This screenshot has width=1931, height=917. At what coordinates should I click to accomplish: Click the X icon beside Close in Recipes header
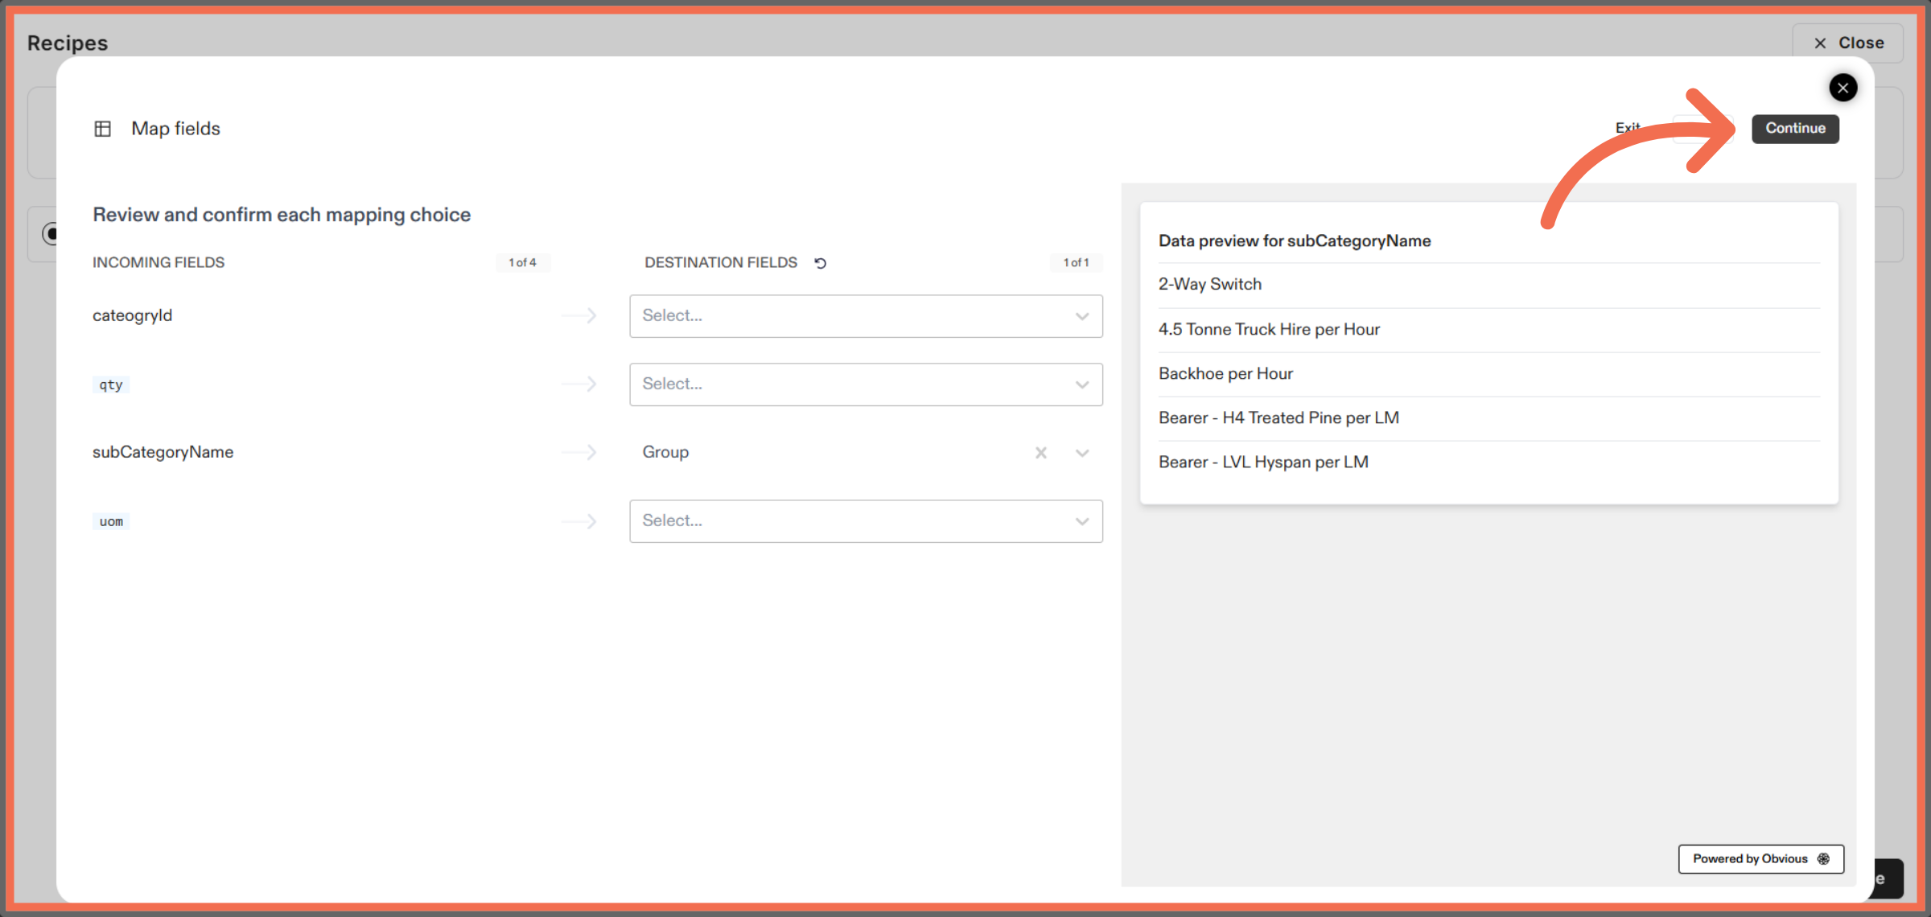1820,43
